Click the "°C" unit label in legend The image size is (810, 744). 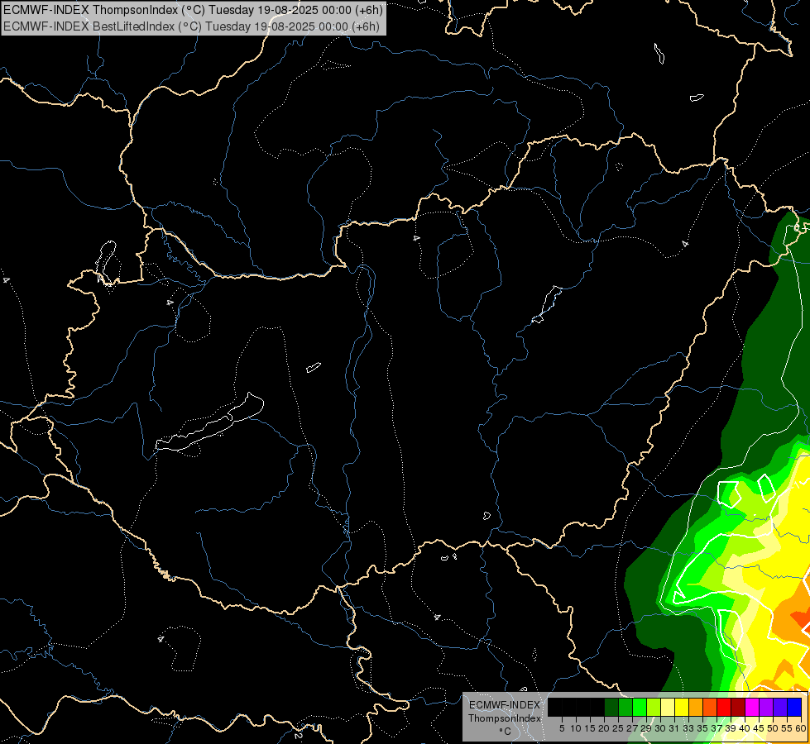tap(505, 731)
